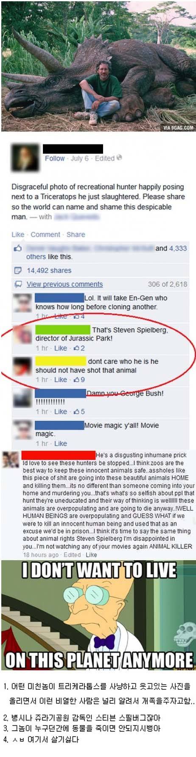Click the thumbs-up icon beside the likes count
The width and height of the screenshot is (196, 757).
tap(17, 248)
